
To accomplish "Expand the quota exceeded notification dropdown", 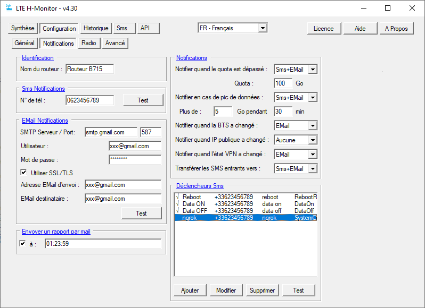I will click(313, 70).
